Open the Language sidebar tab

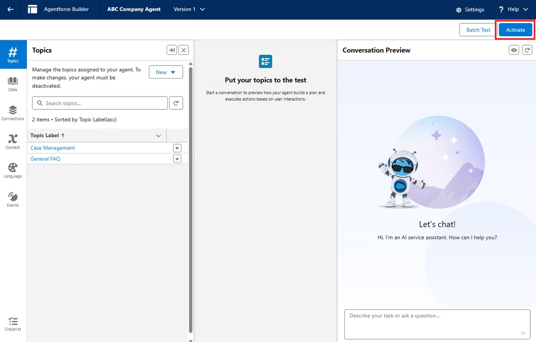pos(13,171)
